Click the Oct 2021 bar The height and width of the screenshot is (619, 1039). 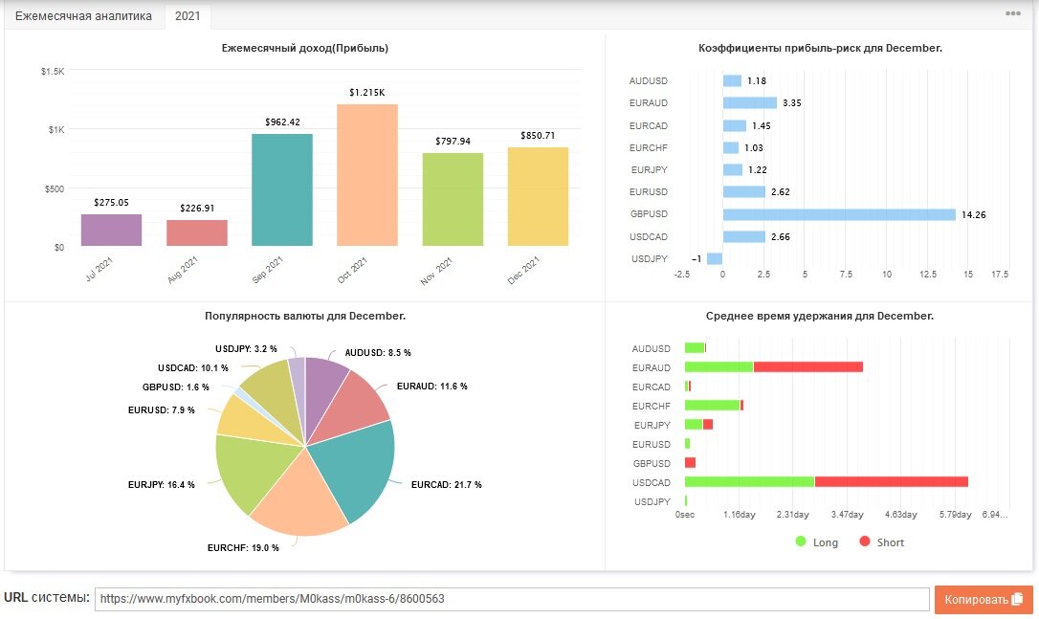367,175
